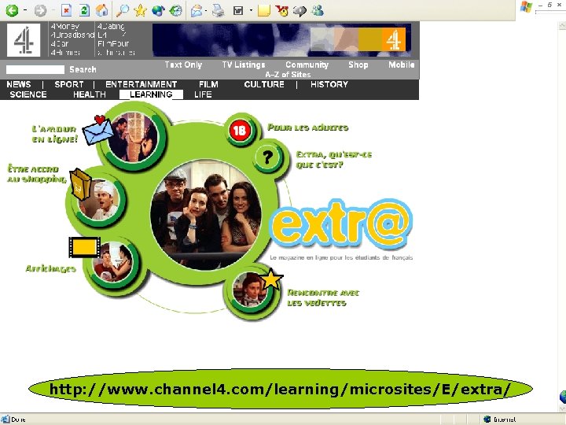The image size is (566, 425).
Task: Expand the dropdown arrow beside the Edit icon
Action: coord(251,10)
